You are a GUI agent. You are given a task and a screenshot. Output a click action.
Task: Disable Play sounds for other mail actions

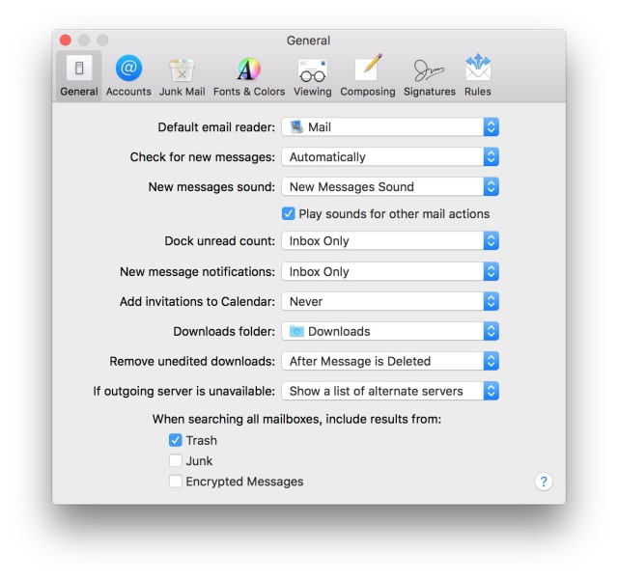tap(289, 214)
